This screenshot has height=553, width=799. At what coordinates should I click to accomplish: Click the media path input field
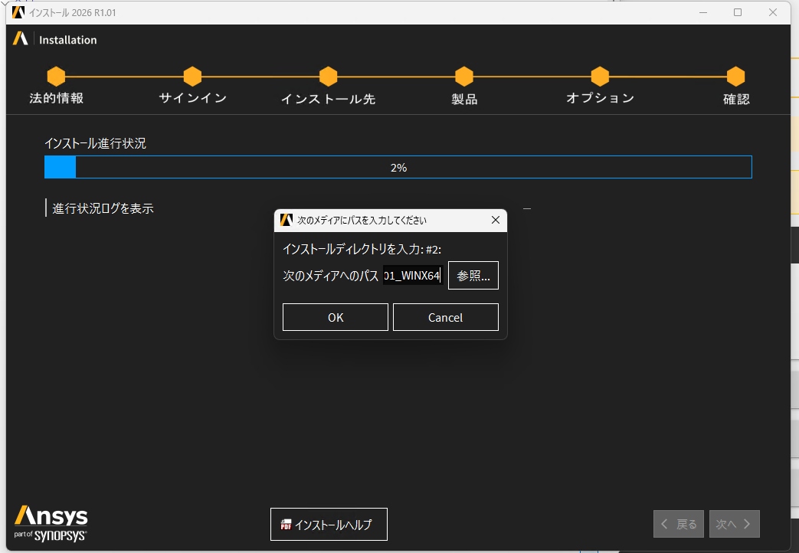413,275
